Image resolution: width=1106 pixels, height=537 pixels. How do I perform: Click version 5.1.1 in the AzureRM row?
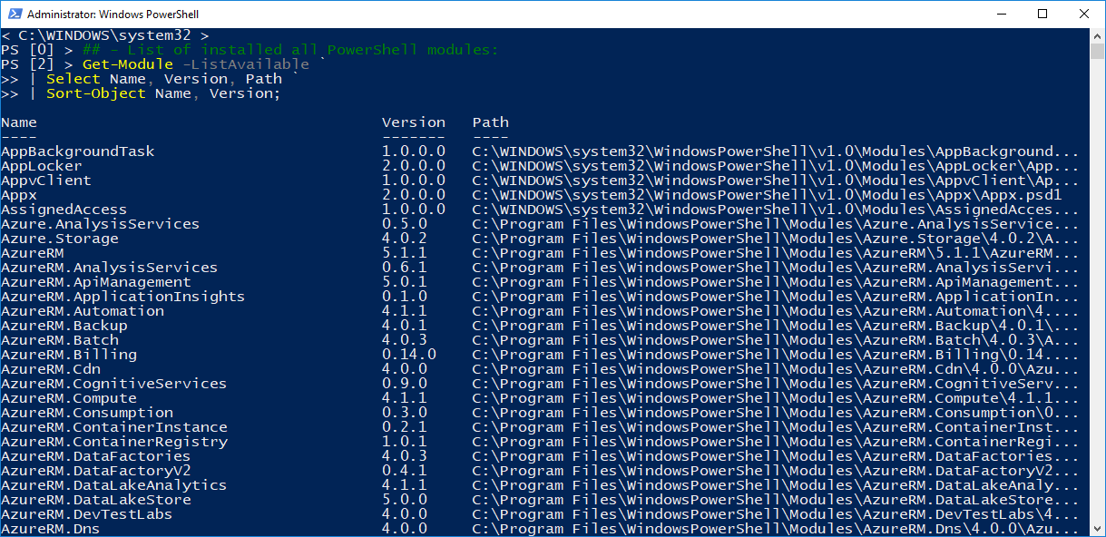tap(405, 253)
